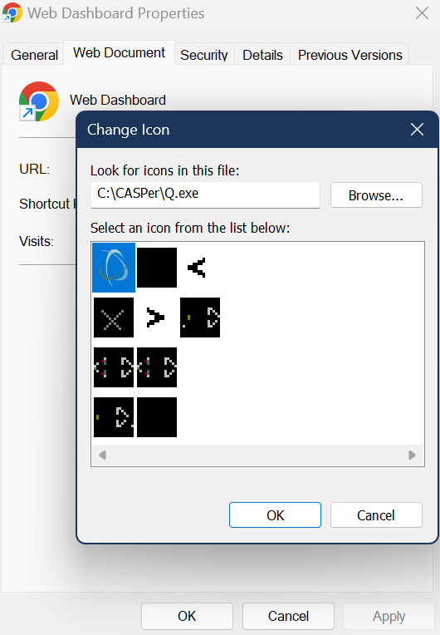Screen dimensions: 440x635
Task: Select the first icon in the bottom row
Action: pos(114,417)
